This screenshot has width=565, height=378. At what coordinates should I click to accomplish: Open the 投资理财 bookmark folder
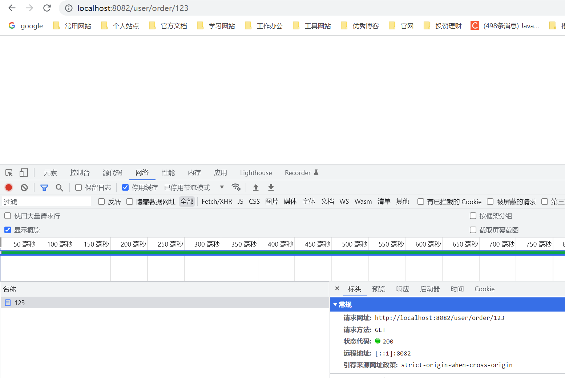point(443,26)
